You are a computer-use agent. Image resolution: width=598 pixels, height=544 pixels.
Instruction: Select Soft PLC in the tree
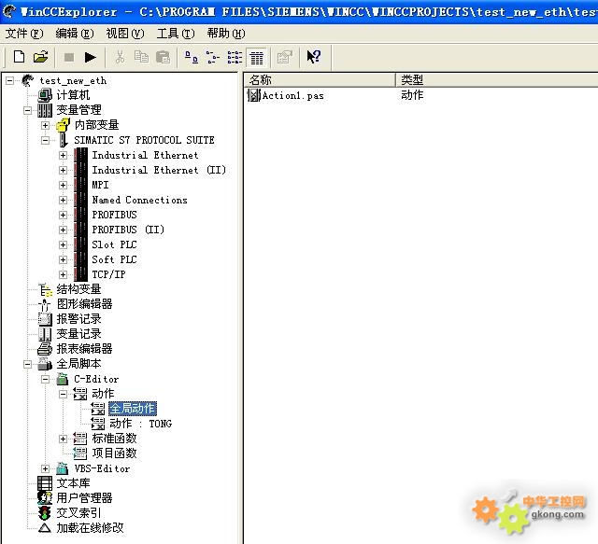pos(114,259)
